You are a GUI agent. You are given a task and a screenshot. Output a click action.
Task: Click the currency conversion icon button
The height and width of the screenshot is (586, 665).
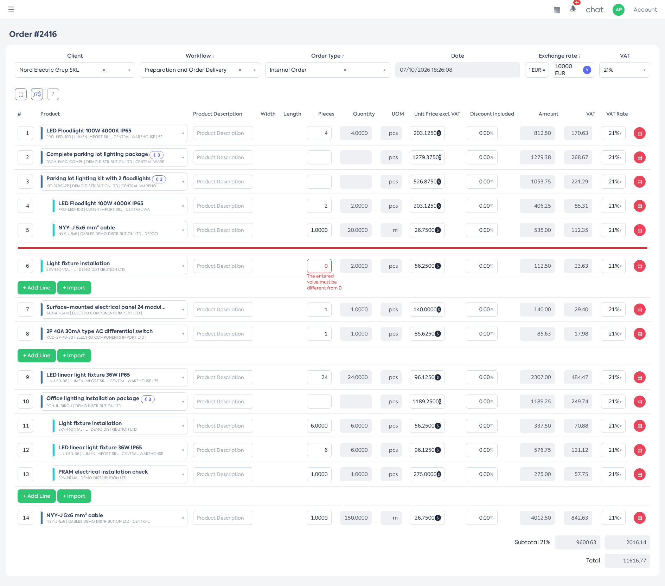37,94
